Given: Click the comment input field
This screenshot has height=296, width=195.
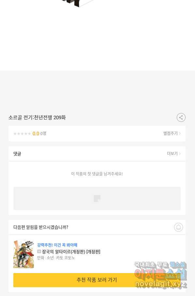Looking at the screenshot, I should point(97,198).
